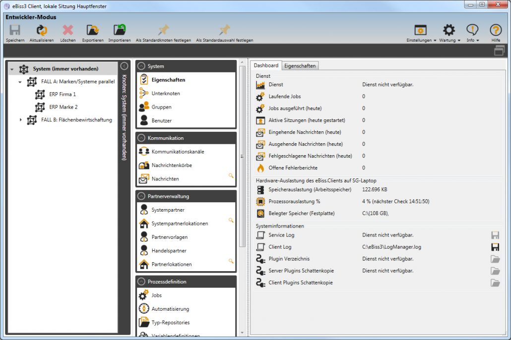Click the Löschen red X icon
The width and height of the screenshot is (511, 340).
point(68,31)
